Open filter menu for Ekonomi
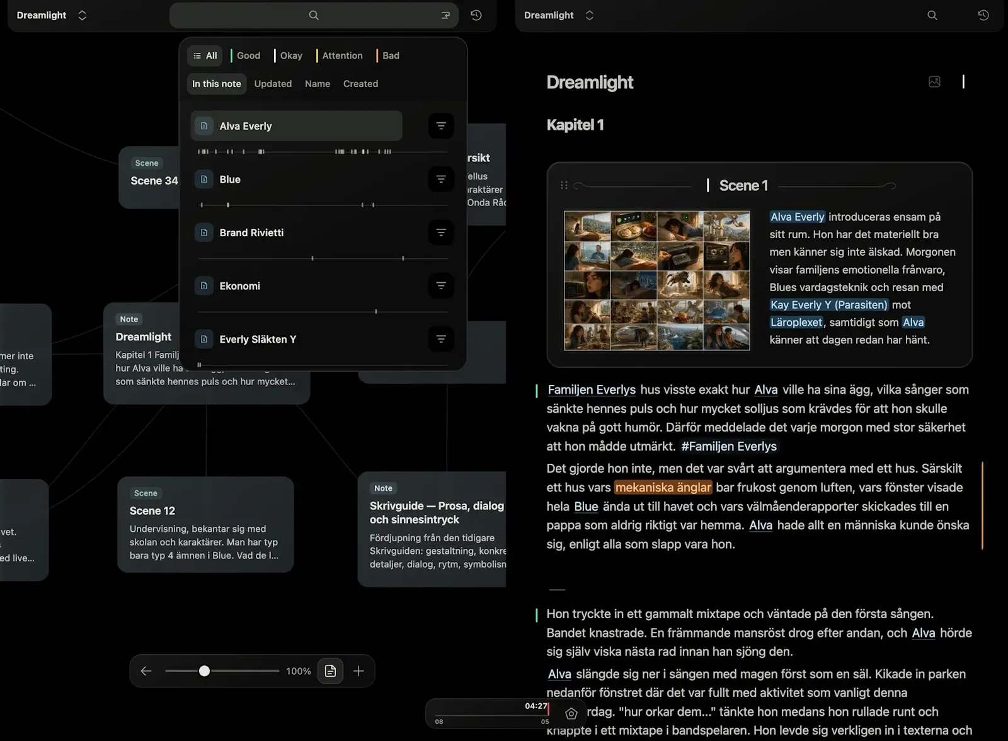Image resolution: width=1008 pixels, height=741 pixels. tap(441, 286)
